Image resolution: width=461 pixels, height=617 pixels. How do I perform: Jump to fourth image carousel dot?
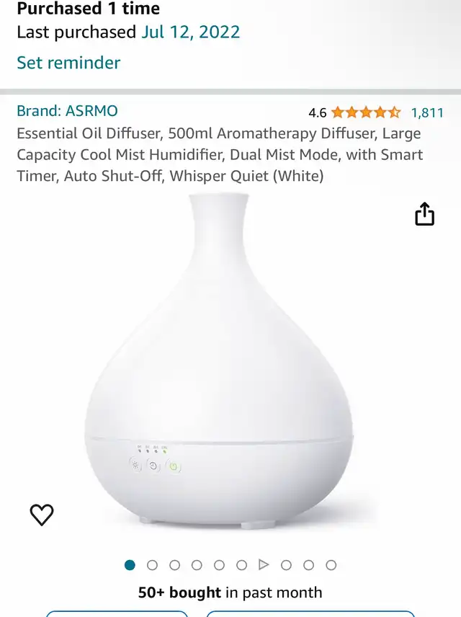coord(197,565)
